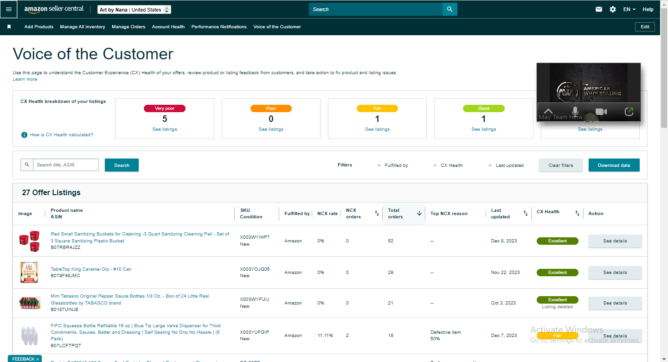The height and width of the screenshot is (362, 668).
Task: Select Voice of the Customer nav item
Action: point(277,27)
